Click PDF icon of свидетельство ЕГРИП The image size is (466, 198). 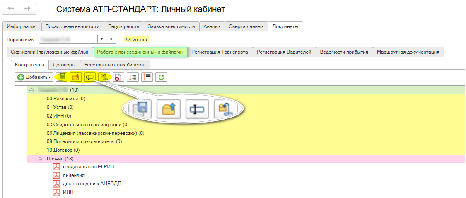pyautogui.click(x=56, y=167)
